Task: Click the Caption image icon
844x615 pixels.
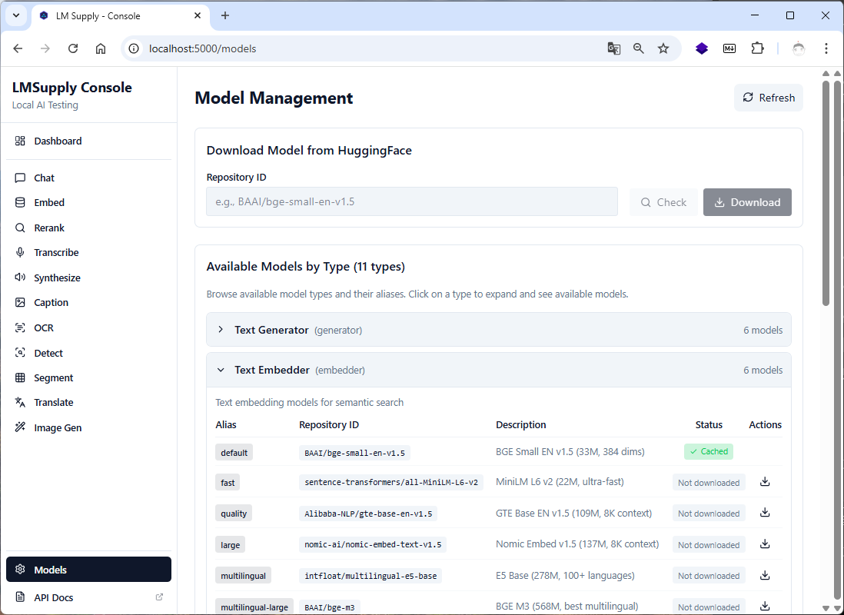Action: pos(20,303)
